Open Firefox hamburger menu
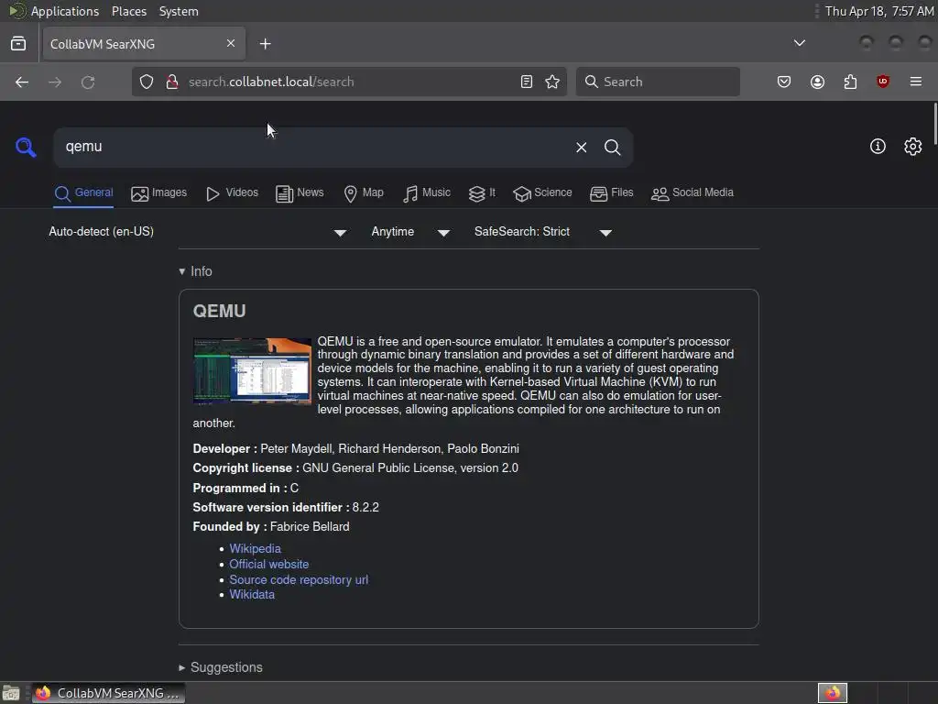The width and height of the screenshot is (938, 704). click(915, 82)
